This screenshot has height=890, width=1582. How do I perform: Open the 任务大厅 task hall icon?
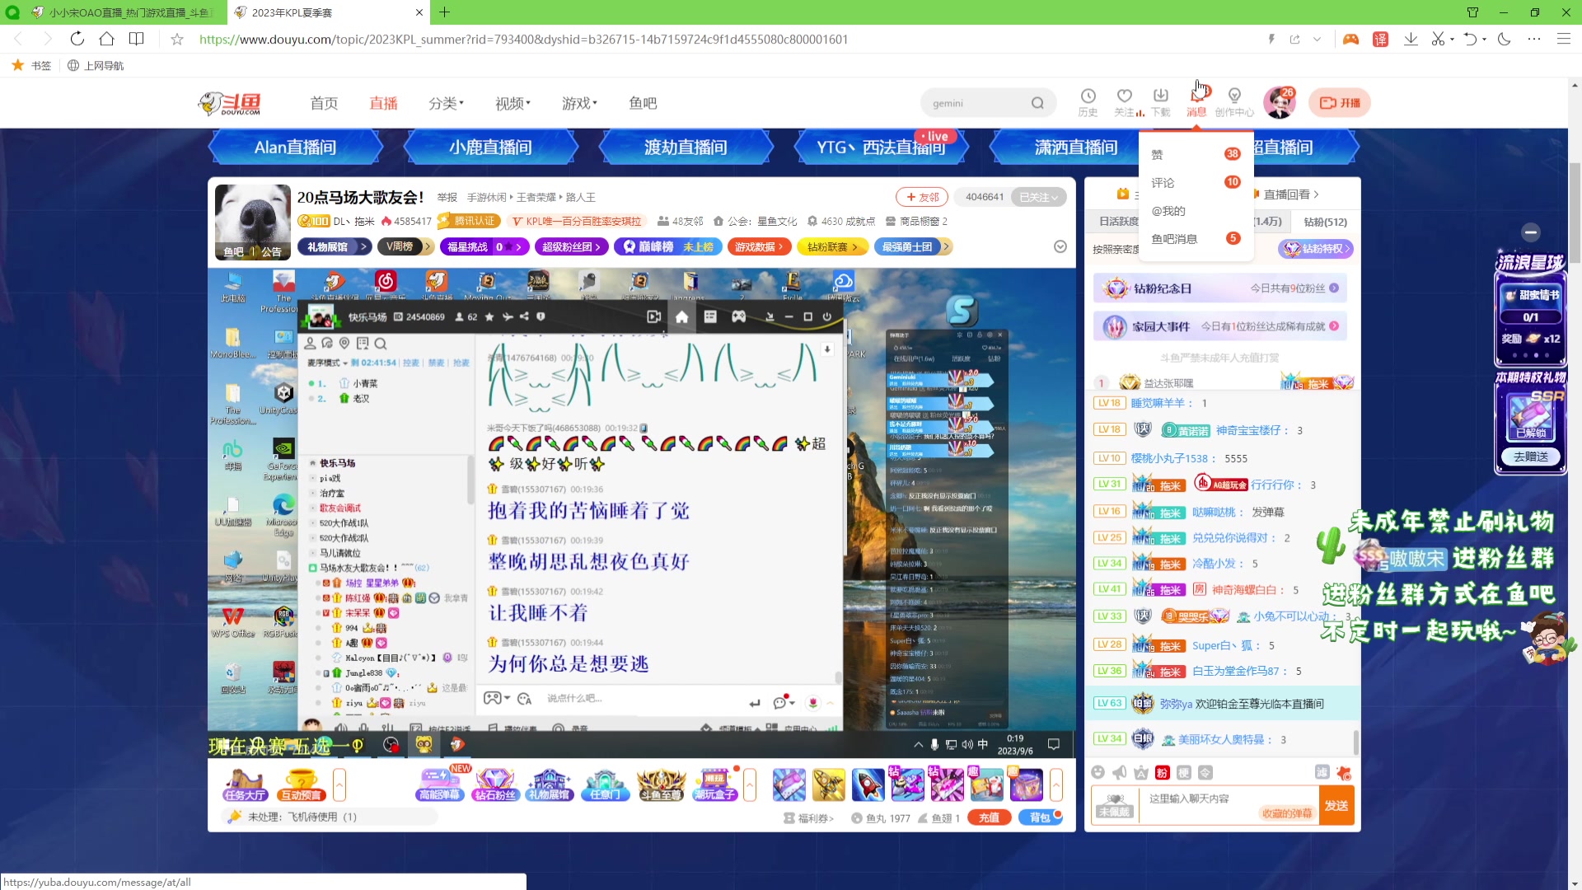click(245, 785)
